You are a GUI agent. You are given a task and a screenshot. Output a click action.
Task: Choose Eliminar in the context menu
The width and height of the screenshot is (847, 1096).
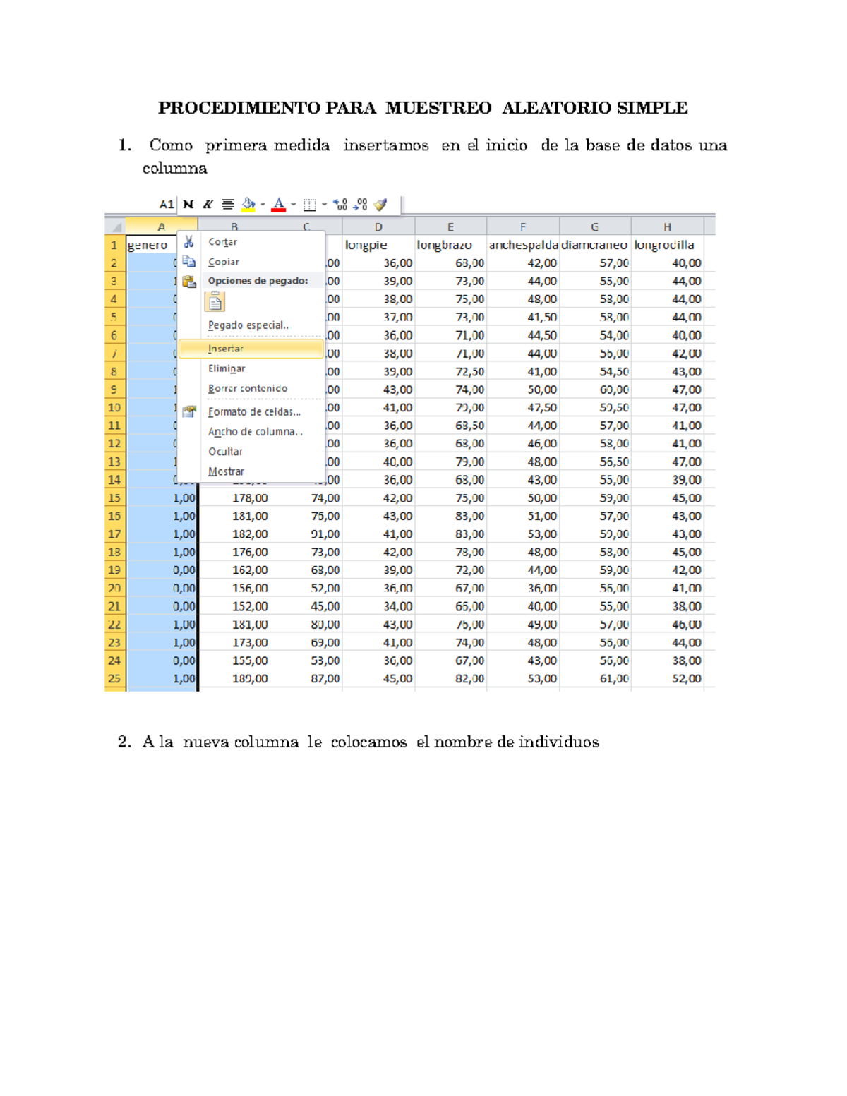[227, 368]
